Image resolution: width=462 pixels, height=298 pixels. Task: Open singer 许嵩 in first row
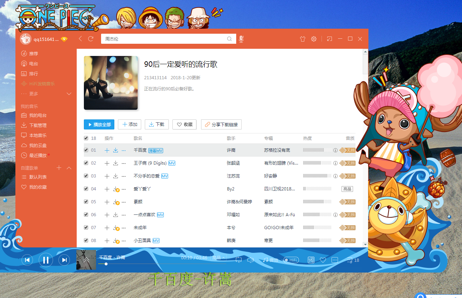pyautogui.click(x=231, y=150)
